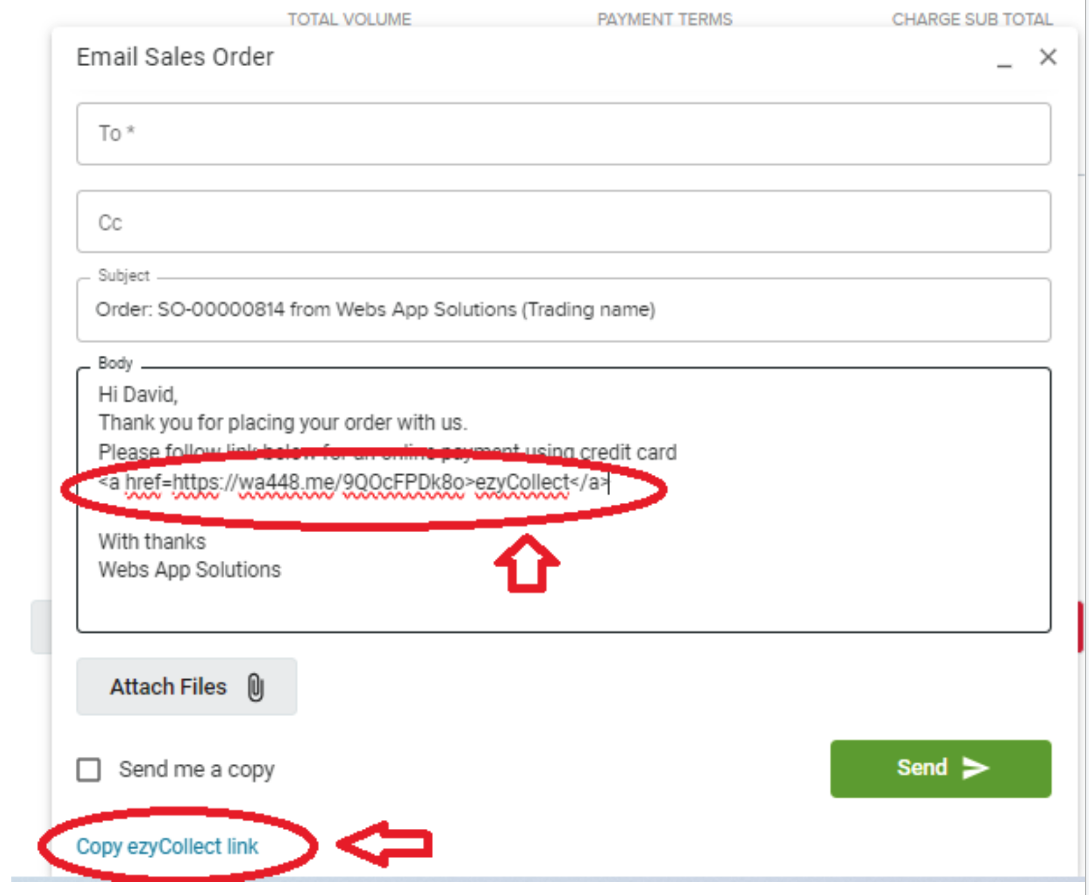This screenshot has height=895, width=1089.
Task: Place cursor on the Hi David greeting
Action: (138, 394)
